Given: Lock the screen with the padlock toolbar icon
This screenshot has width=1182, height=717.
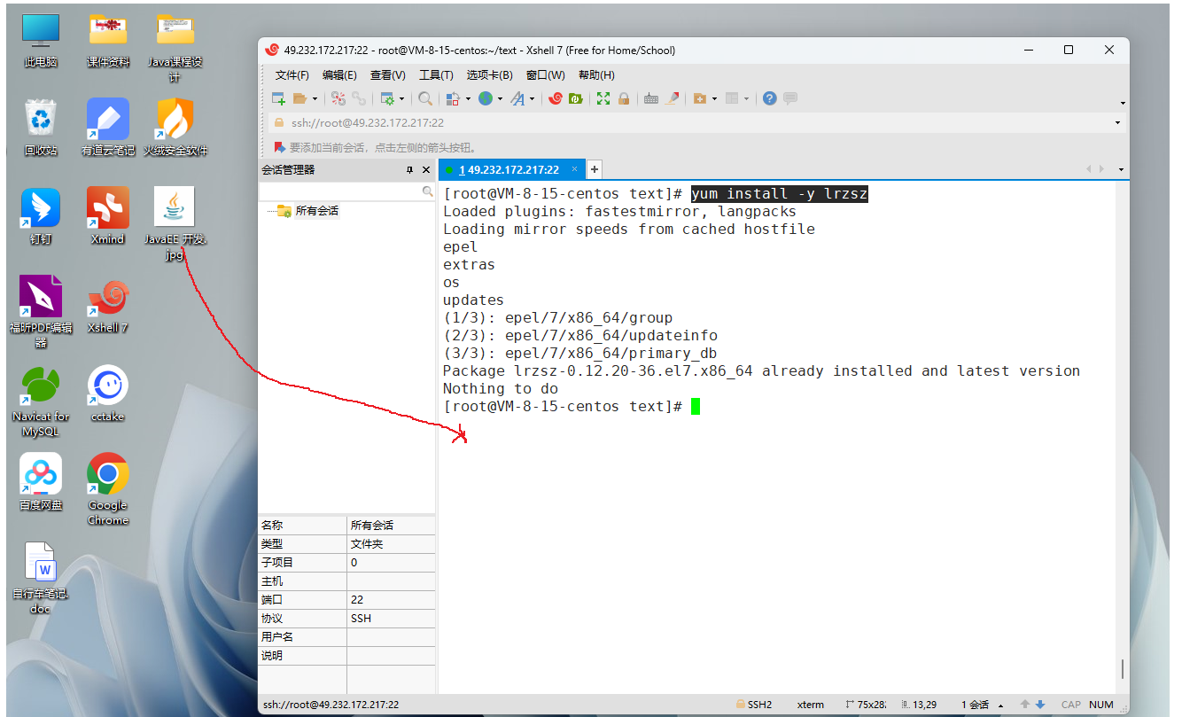Looking at the screenshot, I should click(x=624, y=98).
